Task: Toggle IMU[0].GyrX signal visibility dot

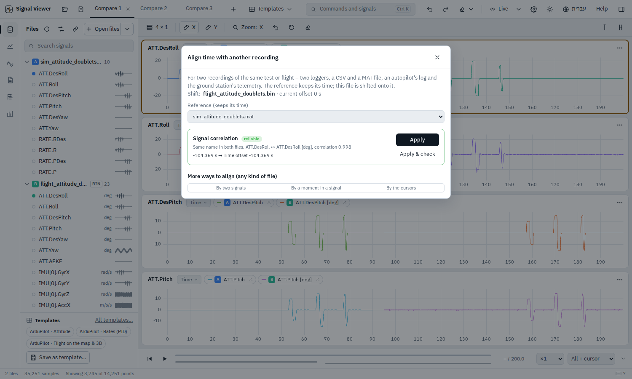Action: [x=34, y=272]
